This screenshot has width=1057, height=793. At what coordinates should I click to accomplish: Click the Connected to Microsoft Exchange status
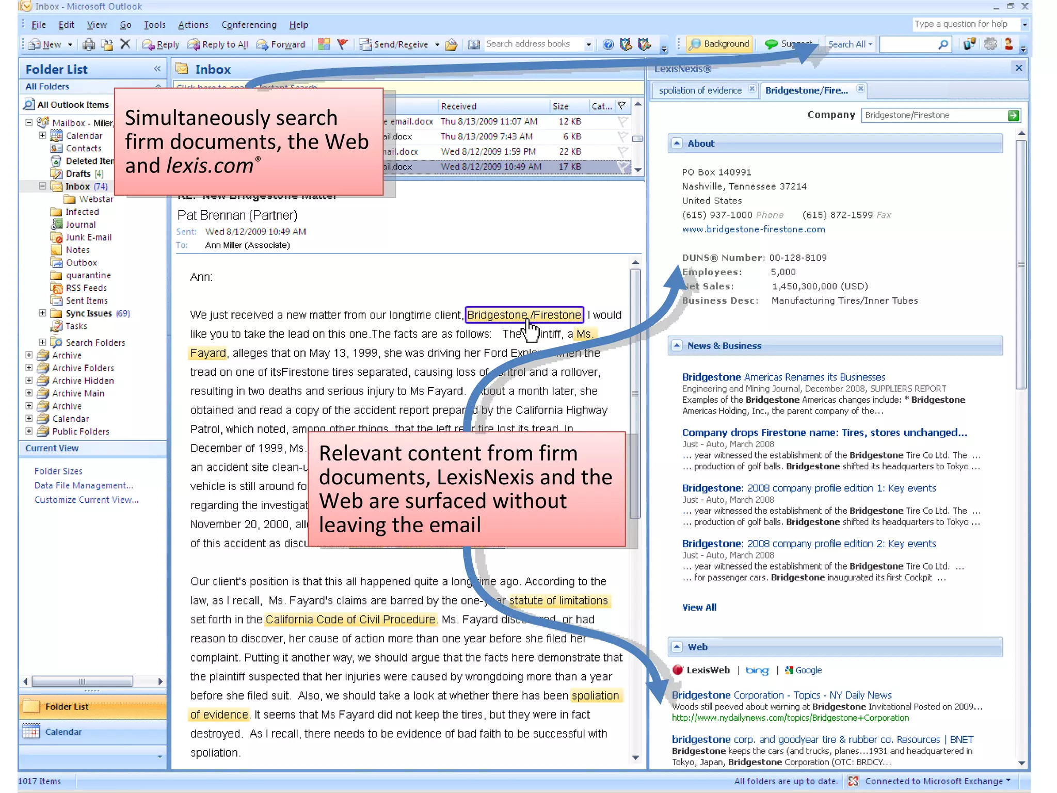click(x=933, y=781)
